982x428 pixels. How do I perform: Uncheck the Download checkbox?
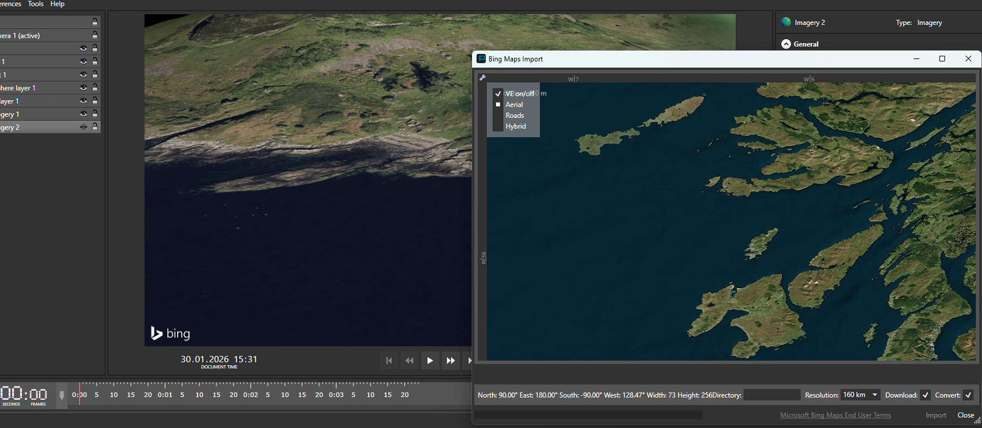point(925,395)
